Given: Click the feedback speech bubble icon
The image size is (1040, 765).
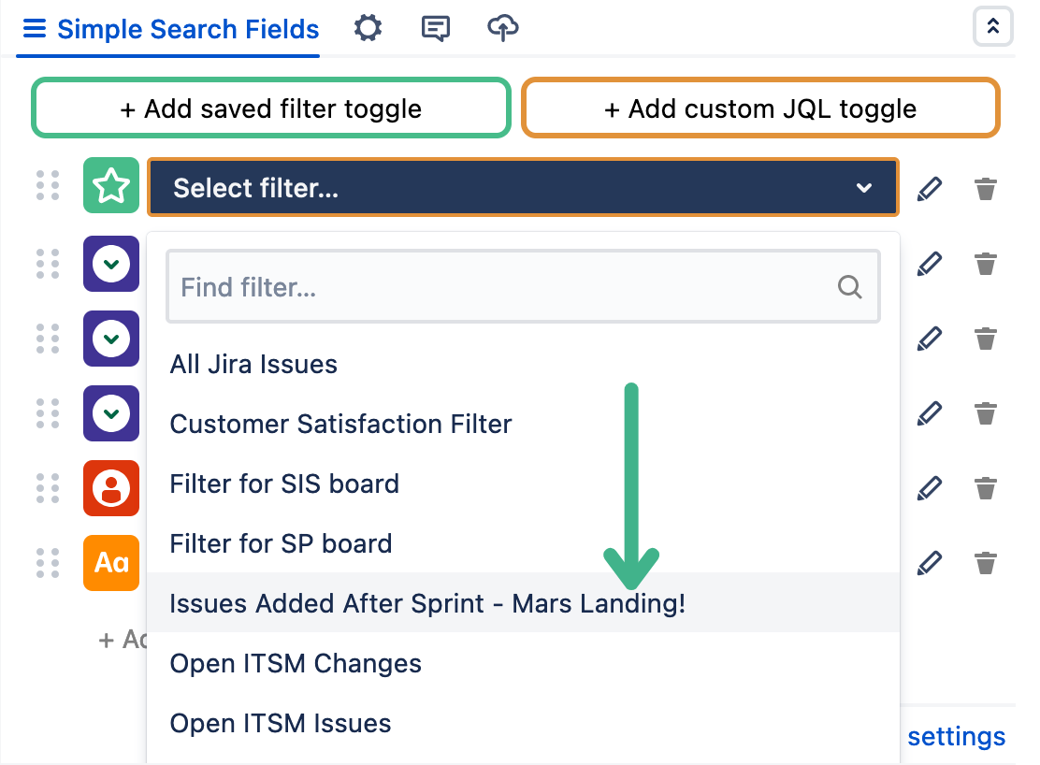Looking at the screenshot, I should (435, 28).
